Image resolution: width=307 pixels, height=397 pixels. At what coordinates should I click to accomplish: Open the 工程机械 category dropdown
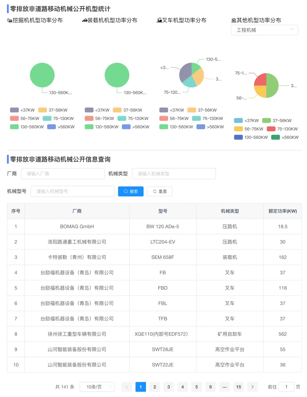tap(264, 30)
